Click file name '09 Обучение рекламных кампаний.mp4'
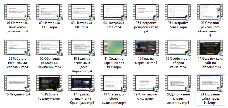Viewport: 228px width, 108px height. pyautogui.click(x=50, y=63)
